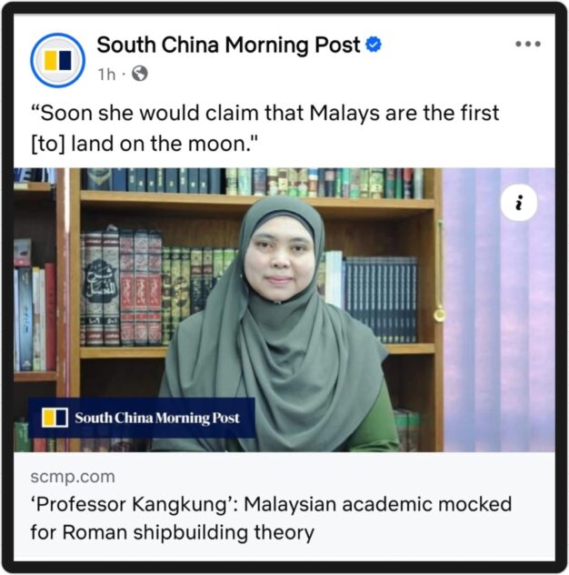Screen dimensions: 569x575
Task: Click the South China Morning Post image banner text
Action: click(157, 418)
